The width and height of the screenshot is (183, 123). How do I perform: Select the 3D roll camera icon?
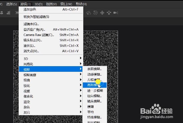click(x=95, y=13)
